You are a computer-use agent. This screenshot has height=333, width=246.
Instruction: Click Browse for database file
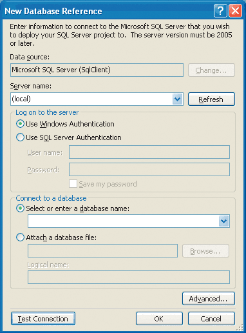point(205,251)
